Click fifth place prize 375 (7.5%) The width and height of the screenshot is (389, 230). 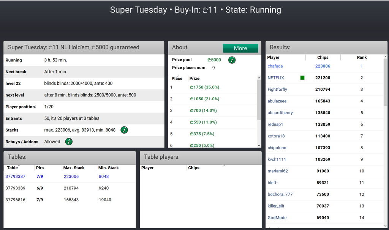[x=202, y=134]
